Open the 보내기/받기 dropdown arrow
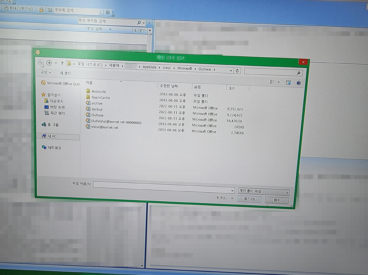The image size is (368, 275). pos(36,9)
